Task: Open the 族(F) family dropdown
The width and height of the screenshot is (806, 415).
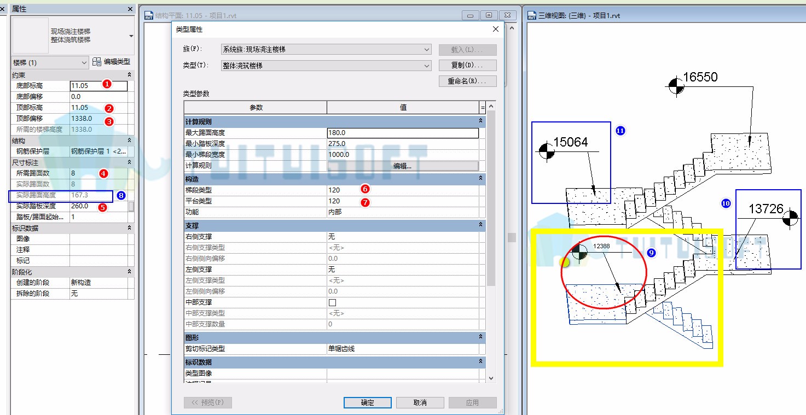Action: pyautogui.click(x=427, y=50)
